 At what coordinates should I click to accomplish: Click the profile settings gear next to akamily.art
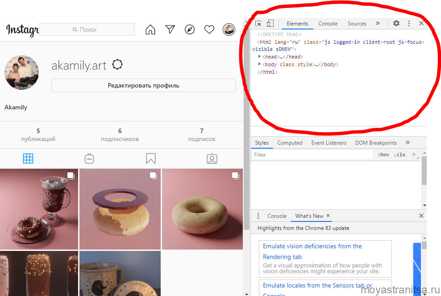pos(117,65)
